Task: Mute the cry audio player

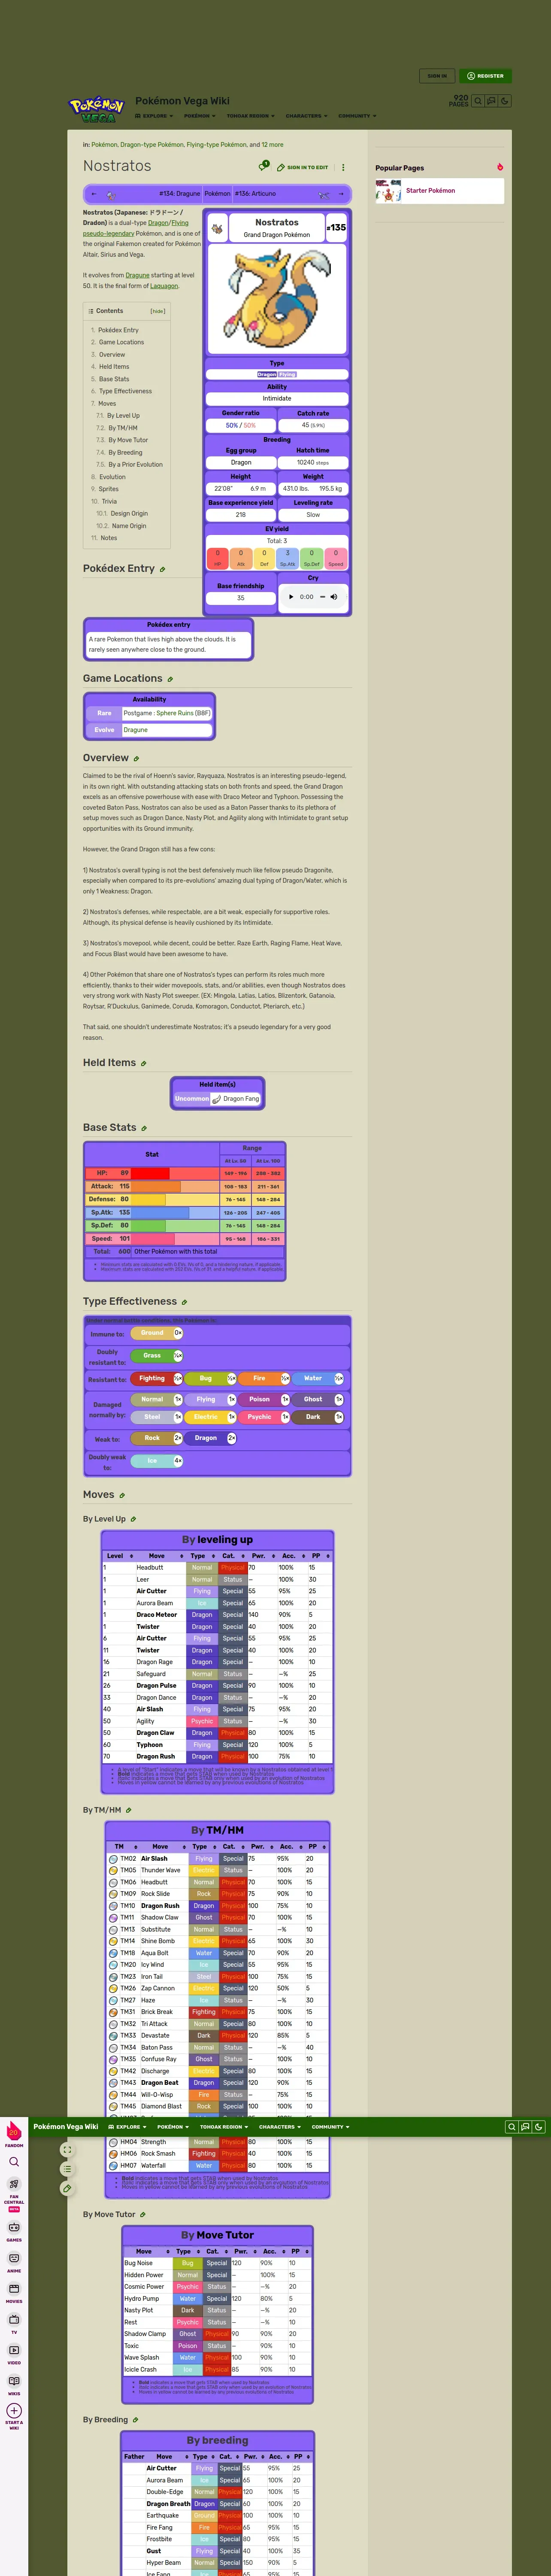Action: (x=333, y=597)
